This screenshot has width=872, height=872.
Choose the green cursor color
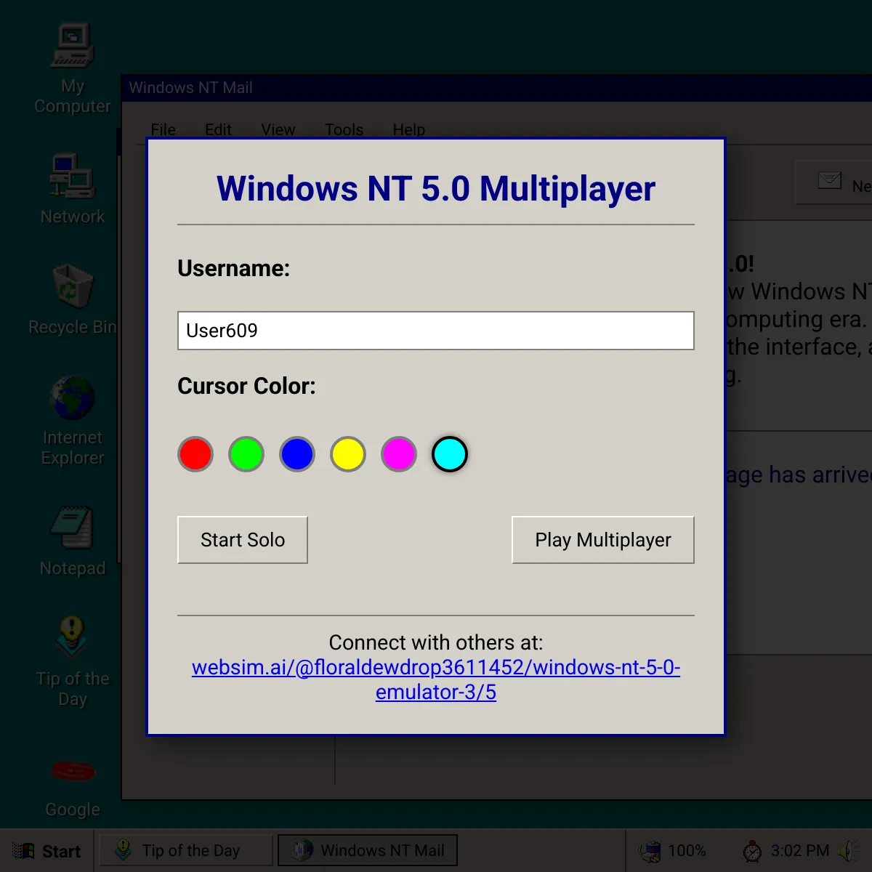246,454
